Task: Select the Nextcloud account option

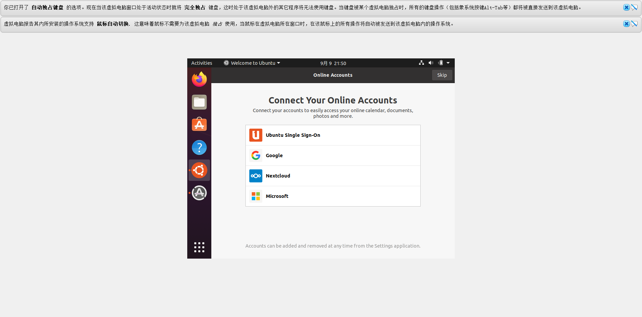Action: (333, 176)
